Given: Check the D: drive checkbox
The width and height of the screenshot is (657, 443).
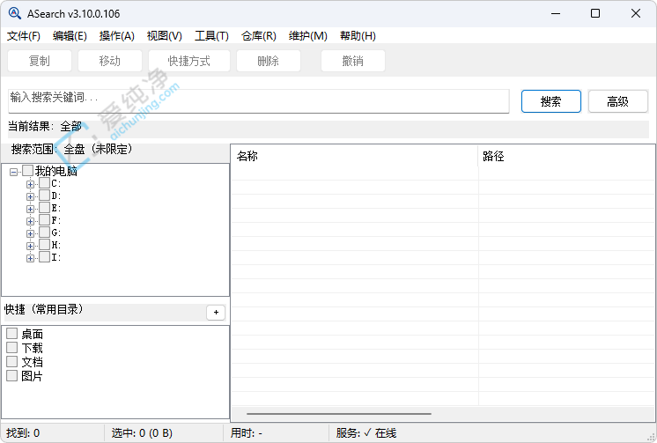Looking at the screenshot, I should tap(44, 195).
